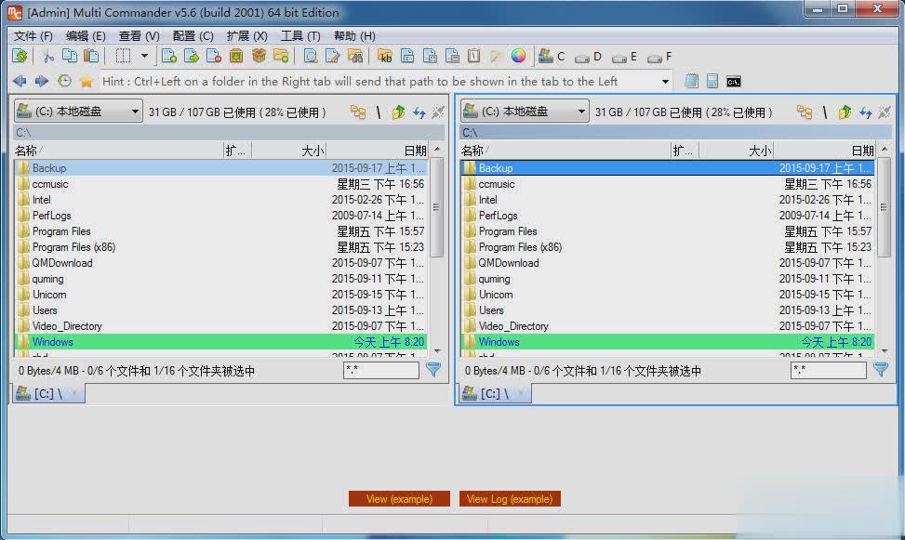Image resolution: width=905 pixels, height=540 pixels.
Task: Open the 帮助 (H) menu
Action: (354, 35)
